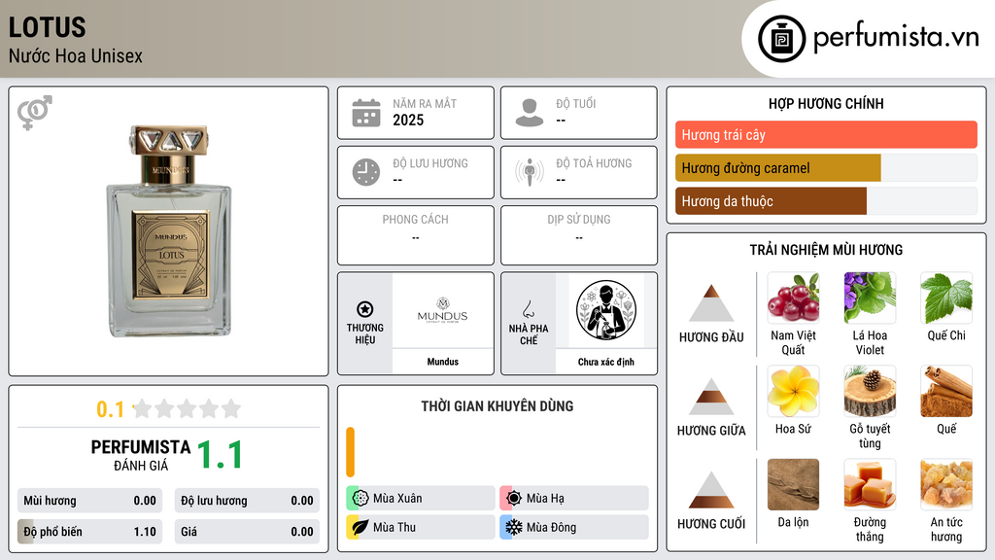Click the Thời gian khuyên dùng heading
The image size is (995, 560).
tap(497, 405)
